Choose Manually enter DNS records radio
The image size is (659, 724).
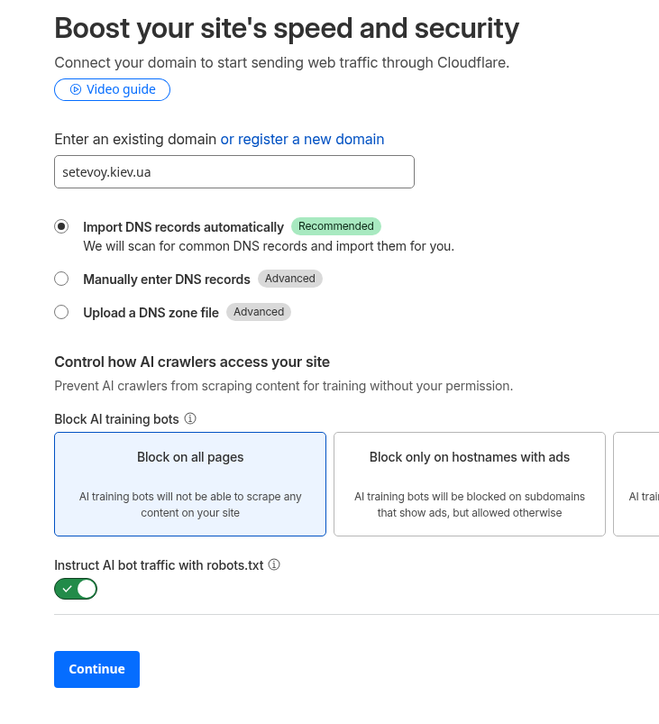pyautogui.click(x=61, y=279)
